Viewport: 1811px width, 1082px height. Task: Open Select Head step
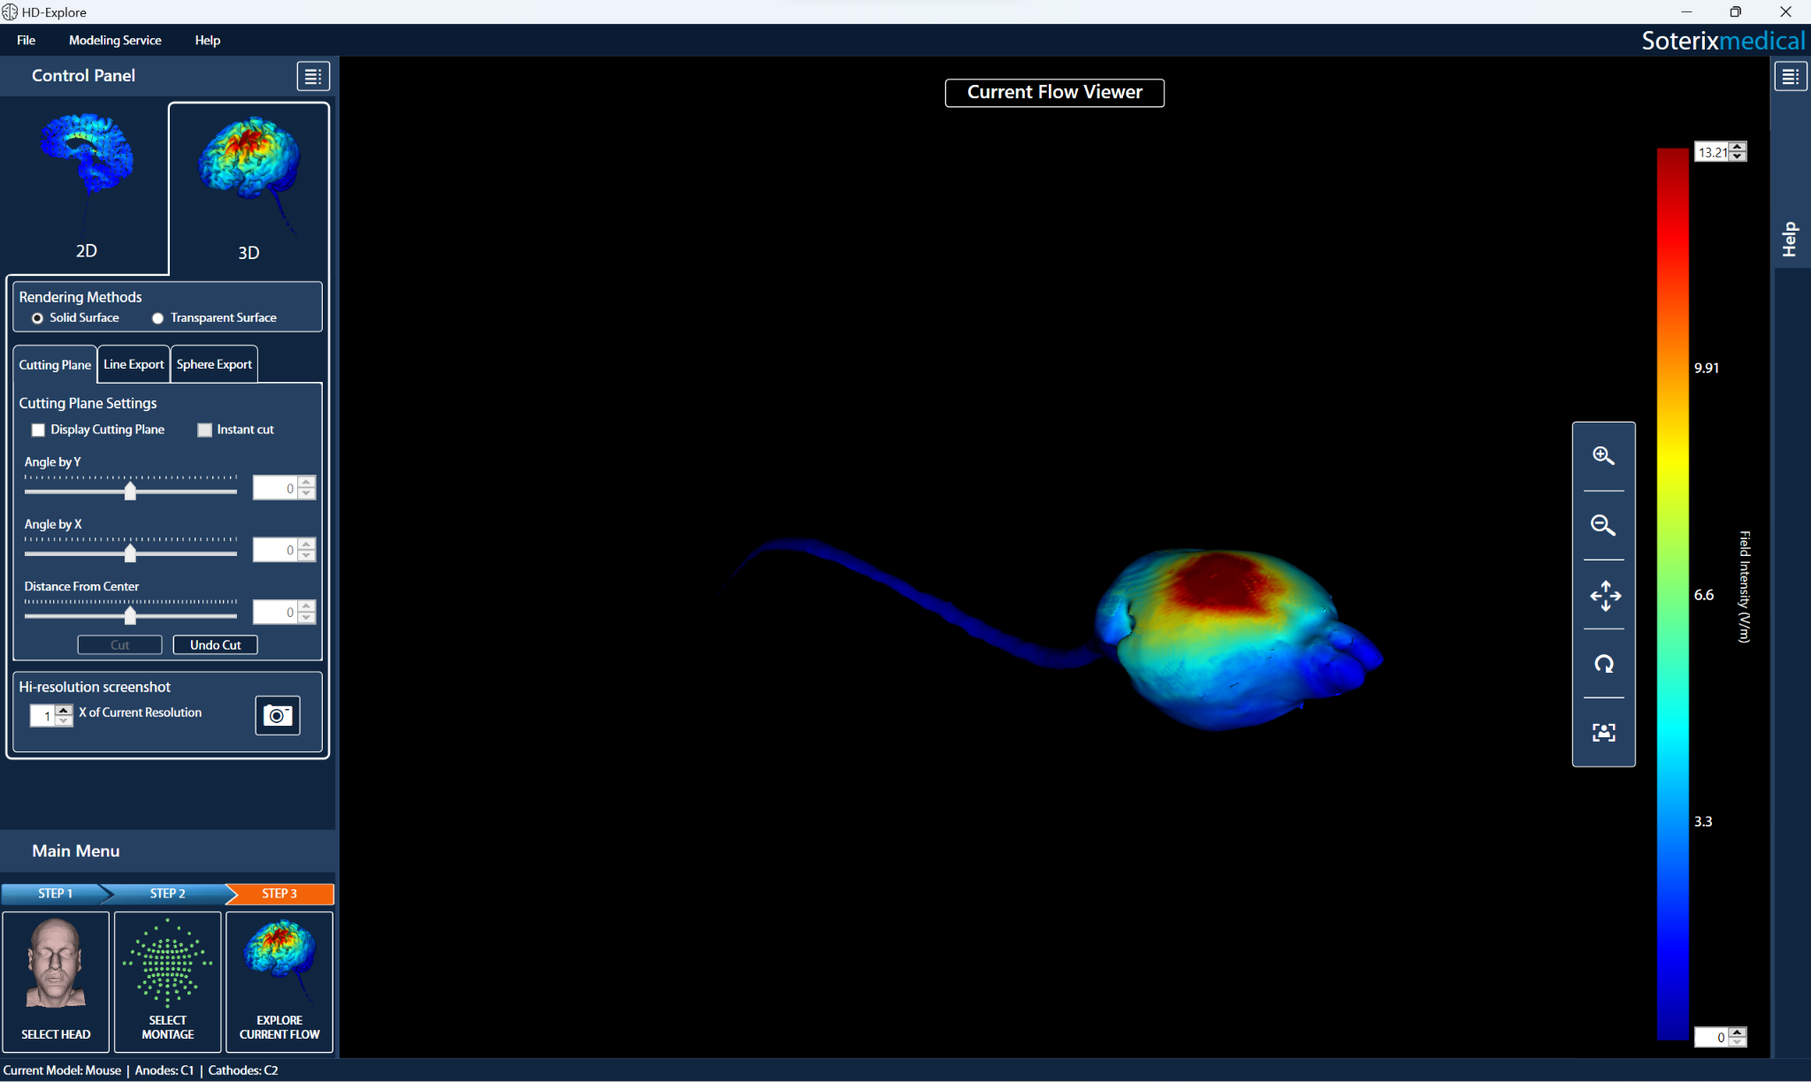[56, 981]
